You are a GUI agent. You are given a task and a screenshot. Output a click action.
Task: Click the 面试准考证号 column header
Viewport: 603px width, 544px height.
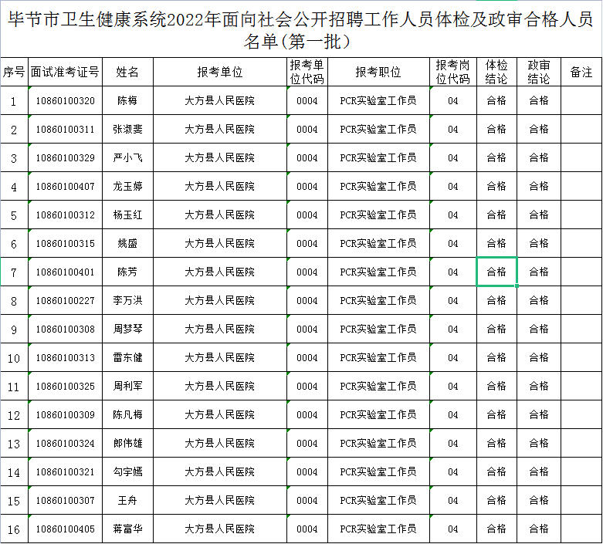(65, 72)
